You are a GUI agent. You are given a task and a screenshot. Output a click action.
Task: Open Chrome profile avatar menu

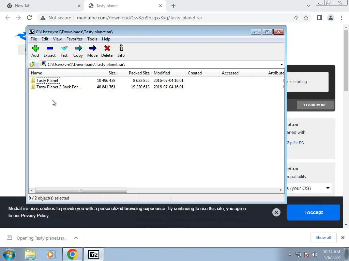pos(331,18)
